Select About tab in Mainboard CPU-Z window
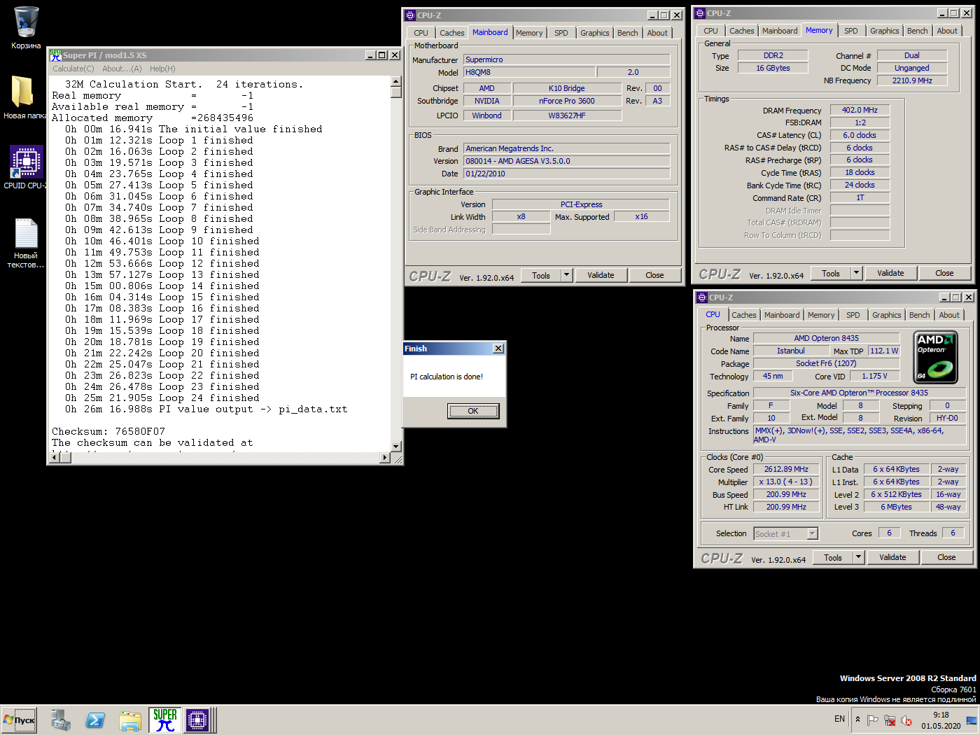The height and width of the screenshot is (735, 980). [657, 33]
